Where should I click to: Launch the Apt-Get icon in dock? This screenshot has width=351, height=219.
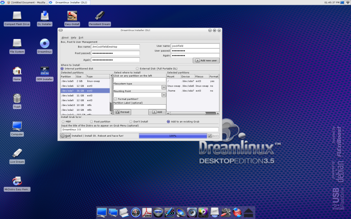(237, 212)
